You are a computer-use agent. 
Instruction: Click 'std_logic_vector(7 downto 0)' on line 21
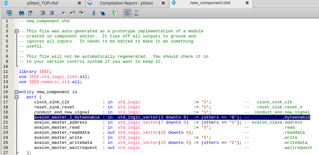pyautogui.click(x=153, y=122)
